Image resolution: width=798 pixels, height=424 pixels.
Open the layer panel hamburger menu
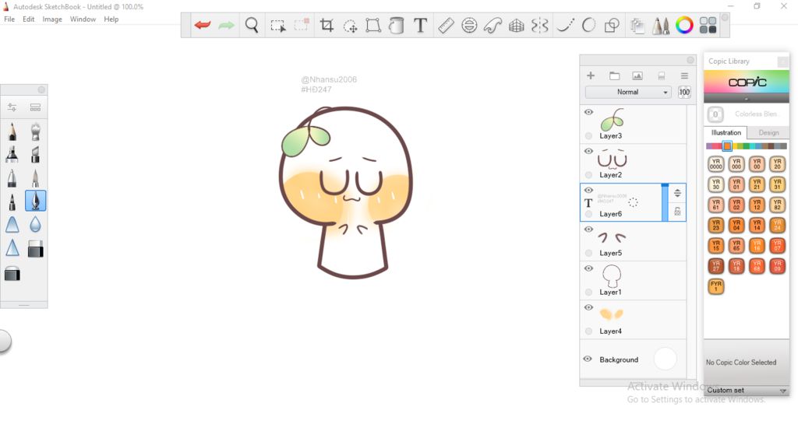pos(684,75)
